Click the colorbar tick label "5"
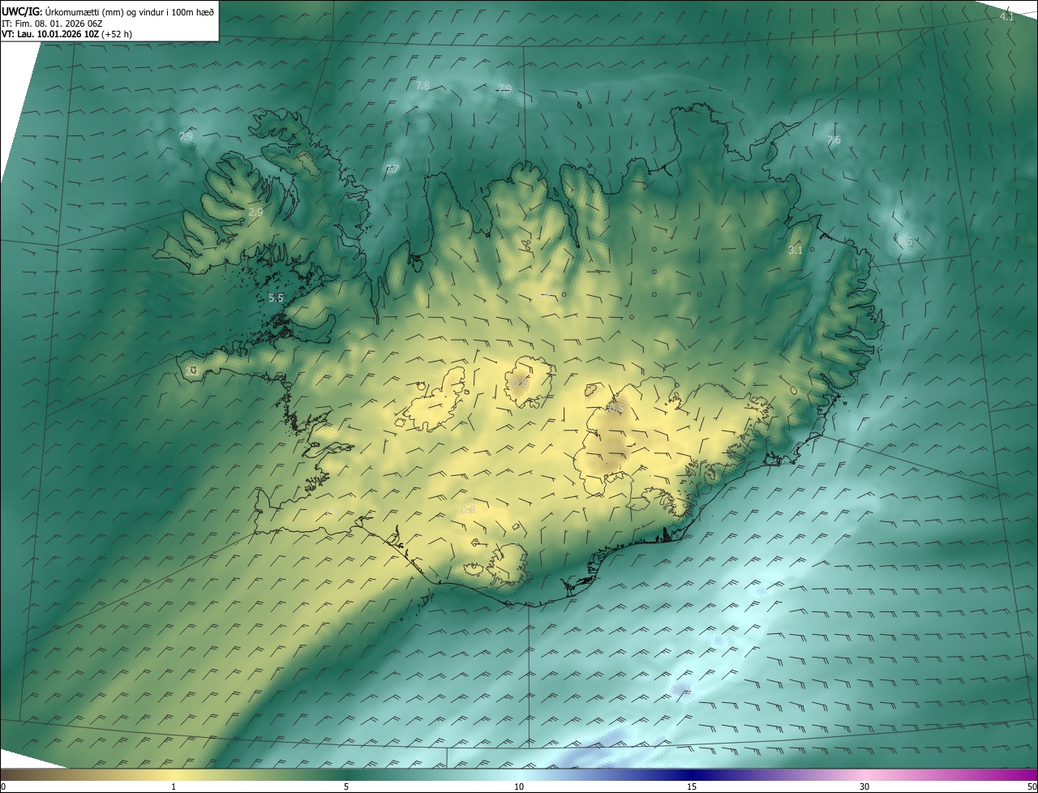 coord(346,787)
